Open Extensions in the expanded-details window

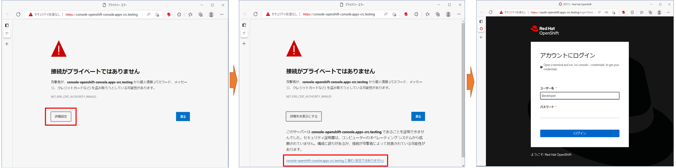point(416,14)
